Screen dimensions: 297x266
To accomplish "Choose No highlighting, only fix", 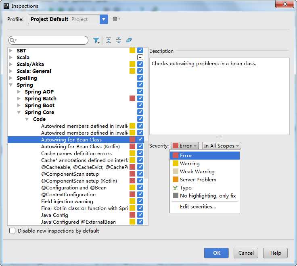I will coord(205,195).
